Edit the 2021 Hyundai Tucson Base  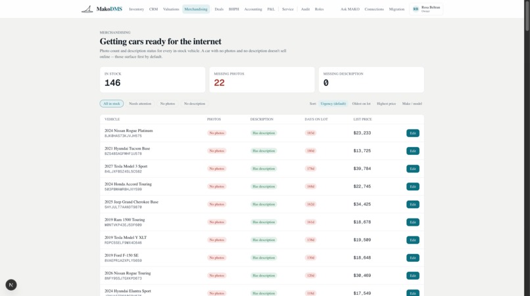pyautogui.click(x=413, y=151)
